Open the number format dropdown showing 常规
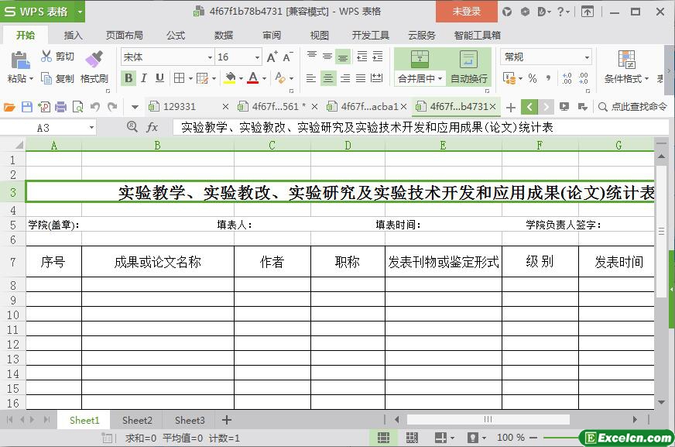The image size is (675, 447). tap(587, 57)
